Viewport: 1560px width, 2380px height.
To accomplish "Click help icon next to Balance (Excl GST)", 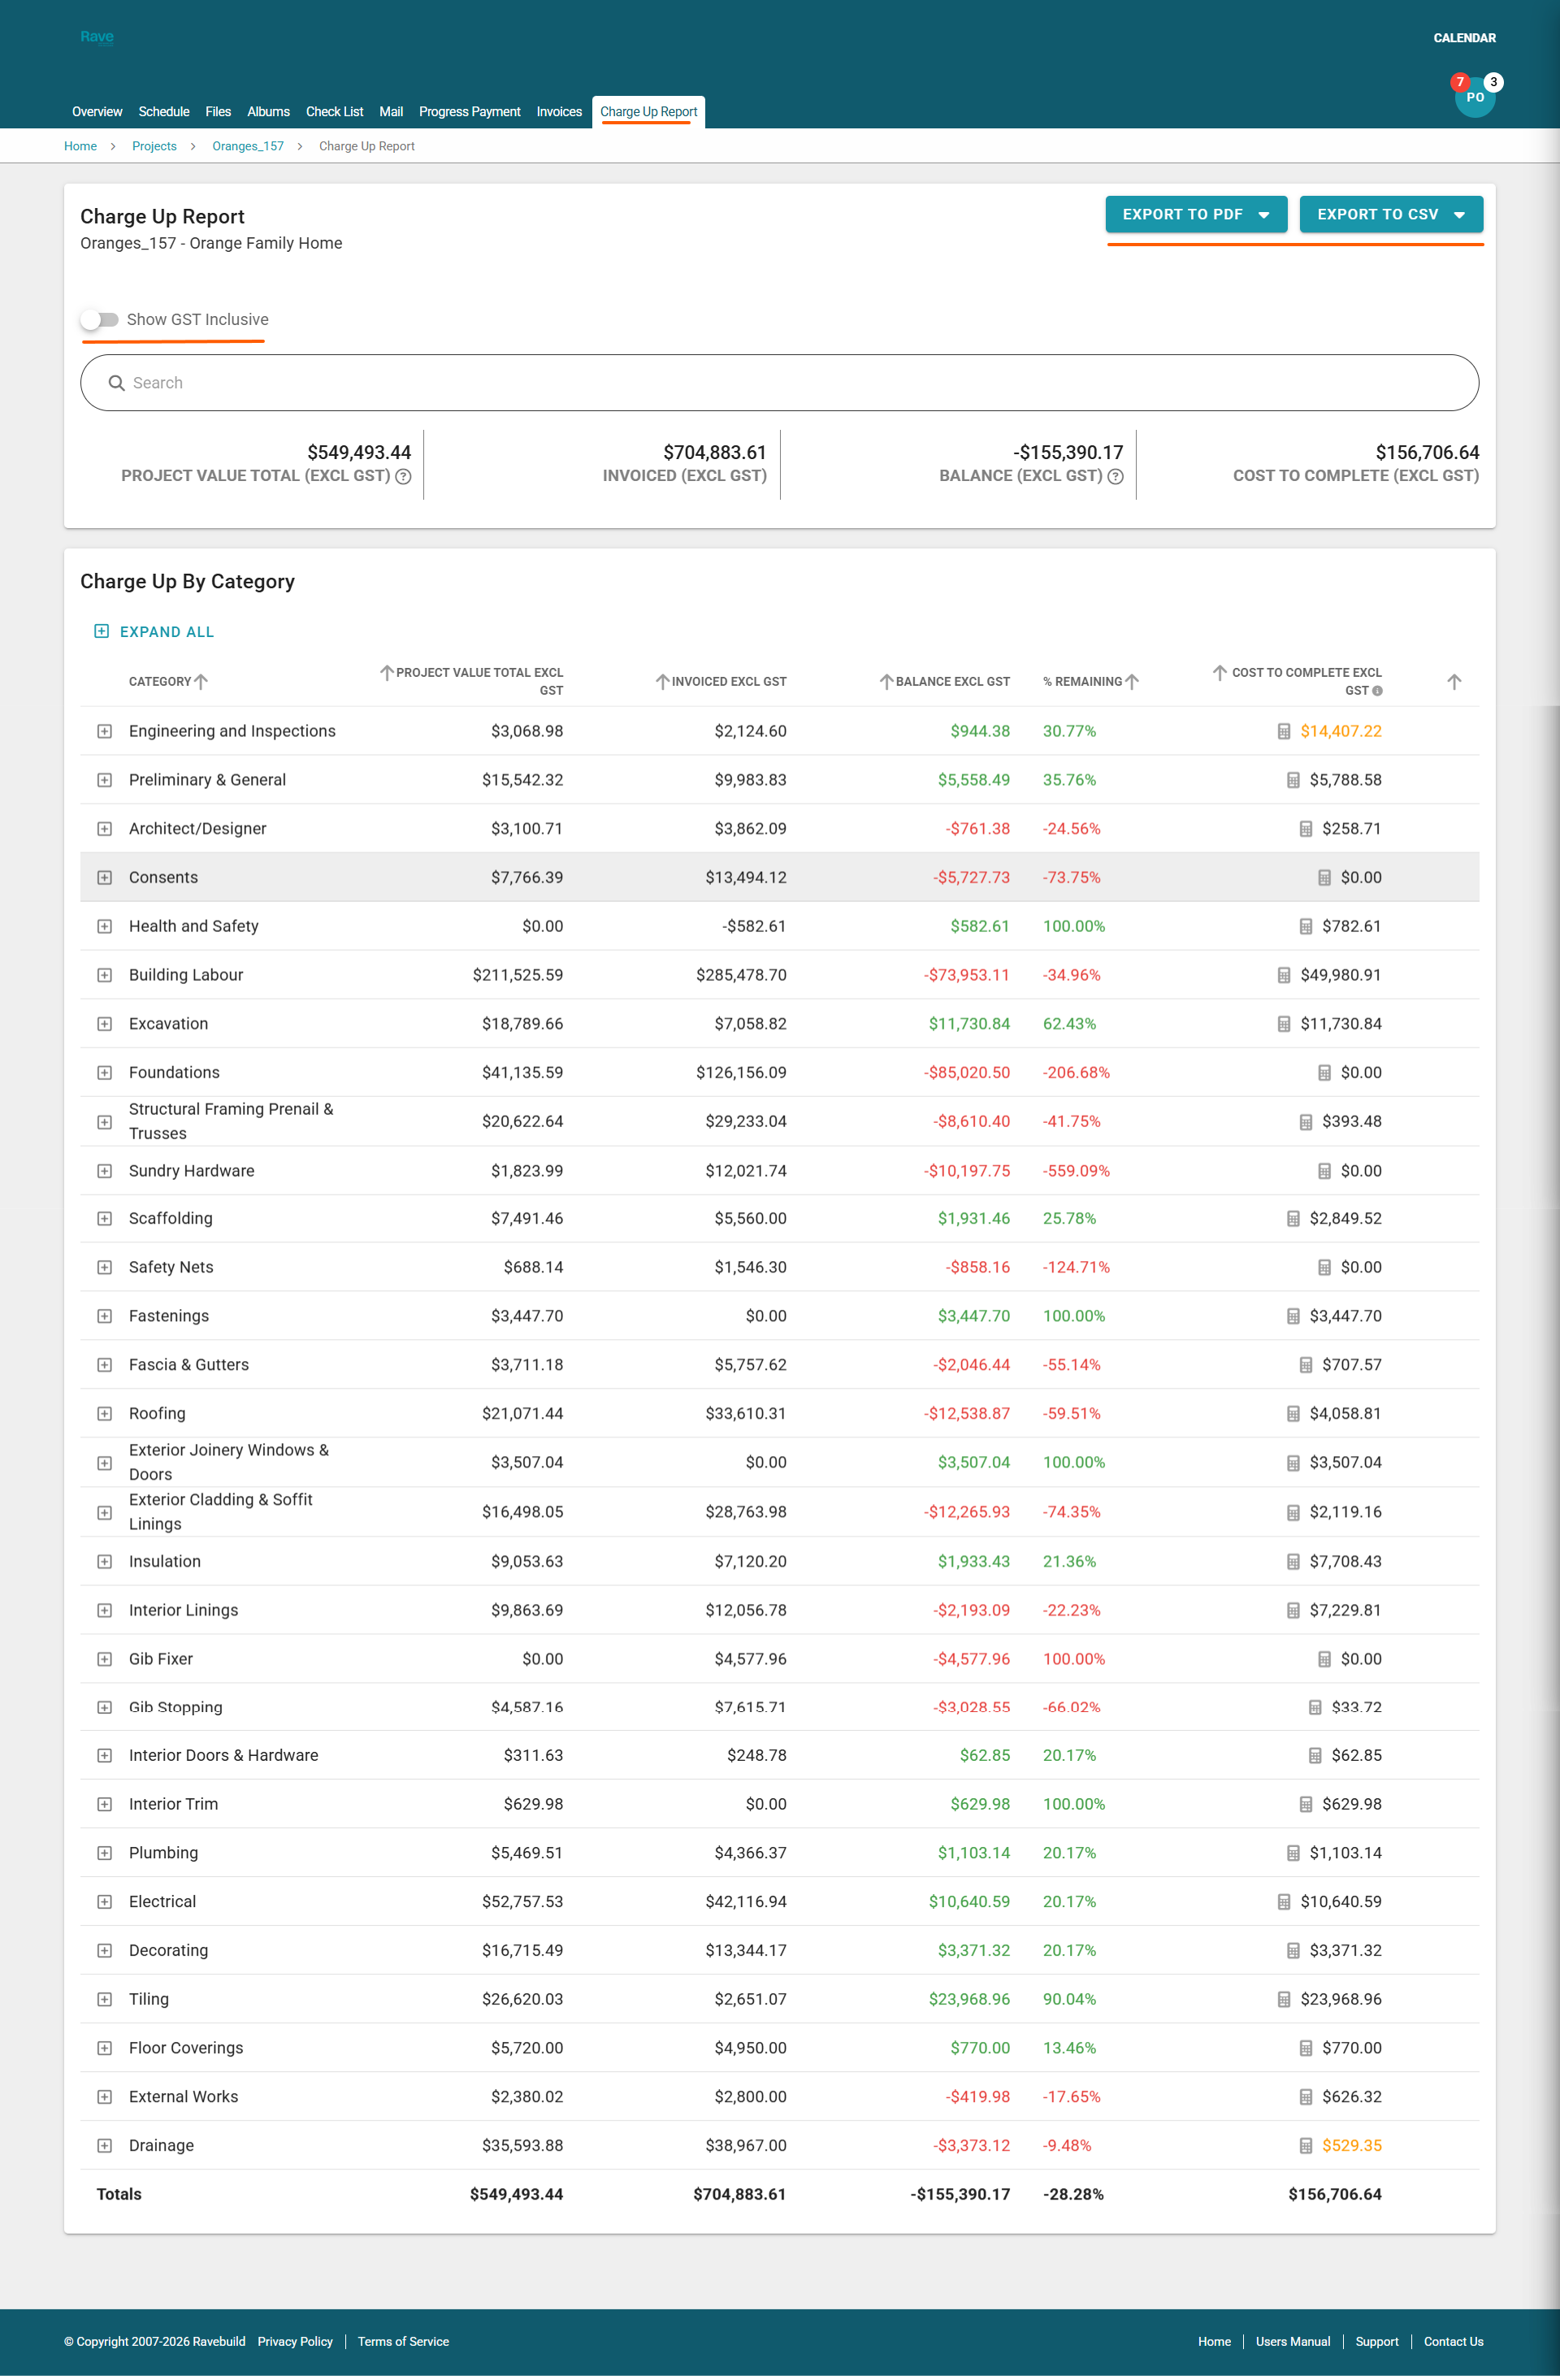I will coord(1115,476).
